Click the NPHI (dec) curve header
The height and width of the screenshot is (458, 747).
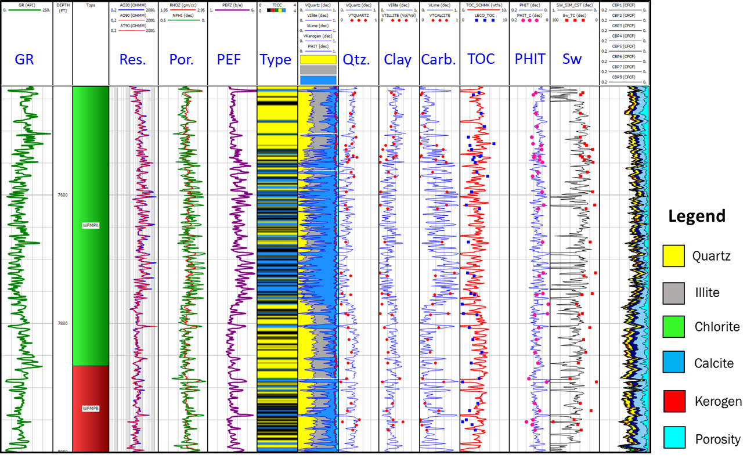182,15
